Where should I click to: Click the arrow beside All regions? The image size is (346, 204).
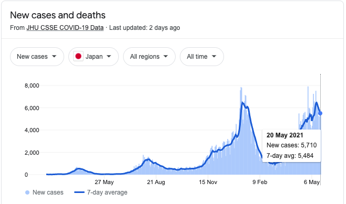point(166,56)
